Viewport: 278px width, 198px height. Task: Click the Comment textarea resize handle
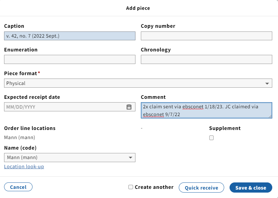pos(270,116)
